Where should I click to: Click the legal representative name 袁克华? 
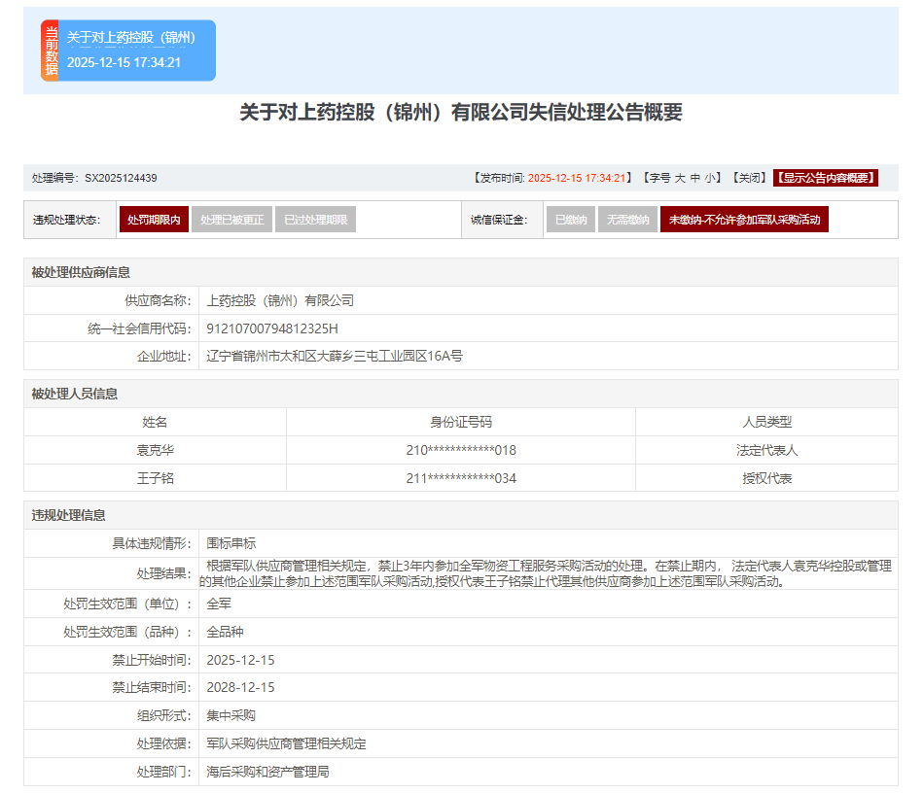click(155, 450)
